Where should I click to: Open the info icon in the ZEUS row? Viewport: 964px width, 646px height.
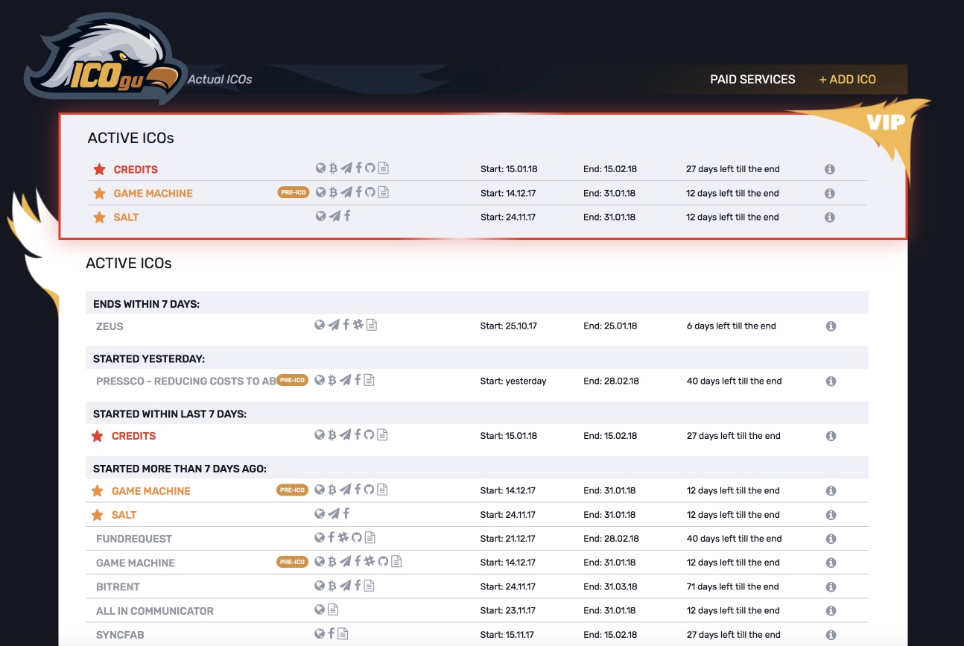point(831,326)
